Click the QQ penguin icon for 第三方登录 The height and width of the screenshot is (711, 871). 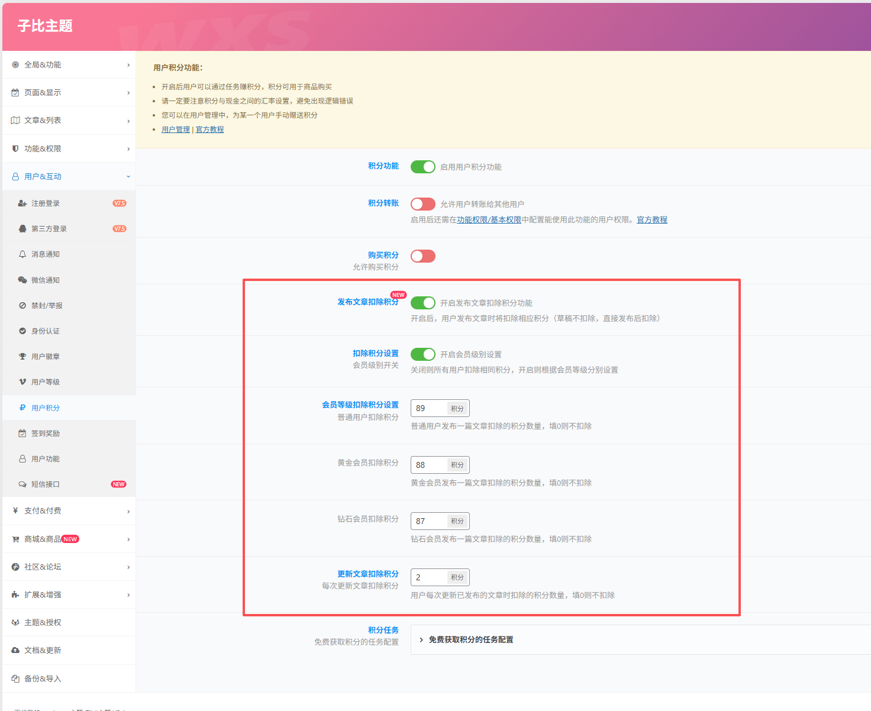coord(22,229)
